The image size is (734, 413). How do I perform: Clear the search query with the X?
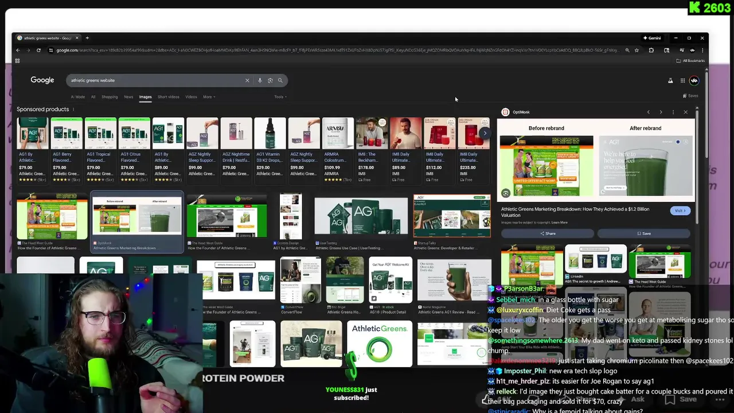click(247, 80)
